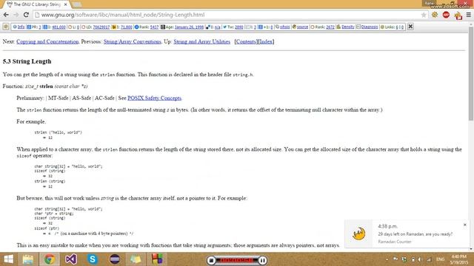
Task: Stop the screen recording
Action: (212, 260)
